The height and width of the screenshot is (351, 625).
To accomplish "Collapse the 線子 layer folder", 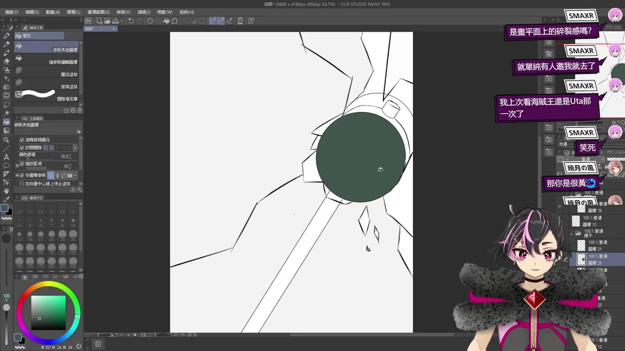I will (572, 234).
